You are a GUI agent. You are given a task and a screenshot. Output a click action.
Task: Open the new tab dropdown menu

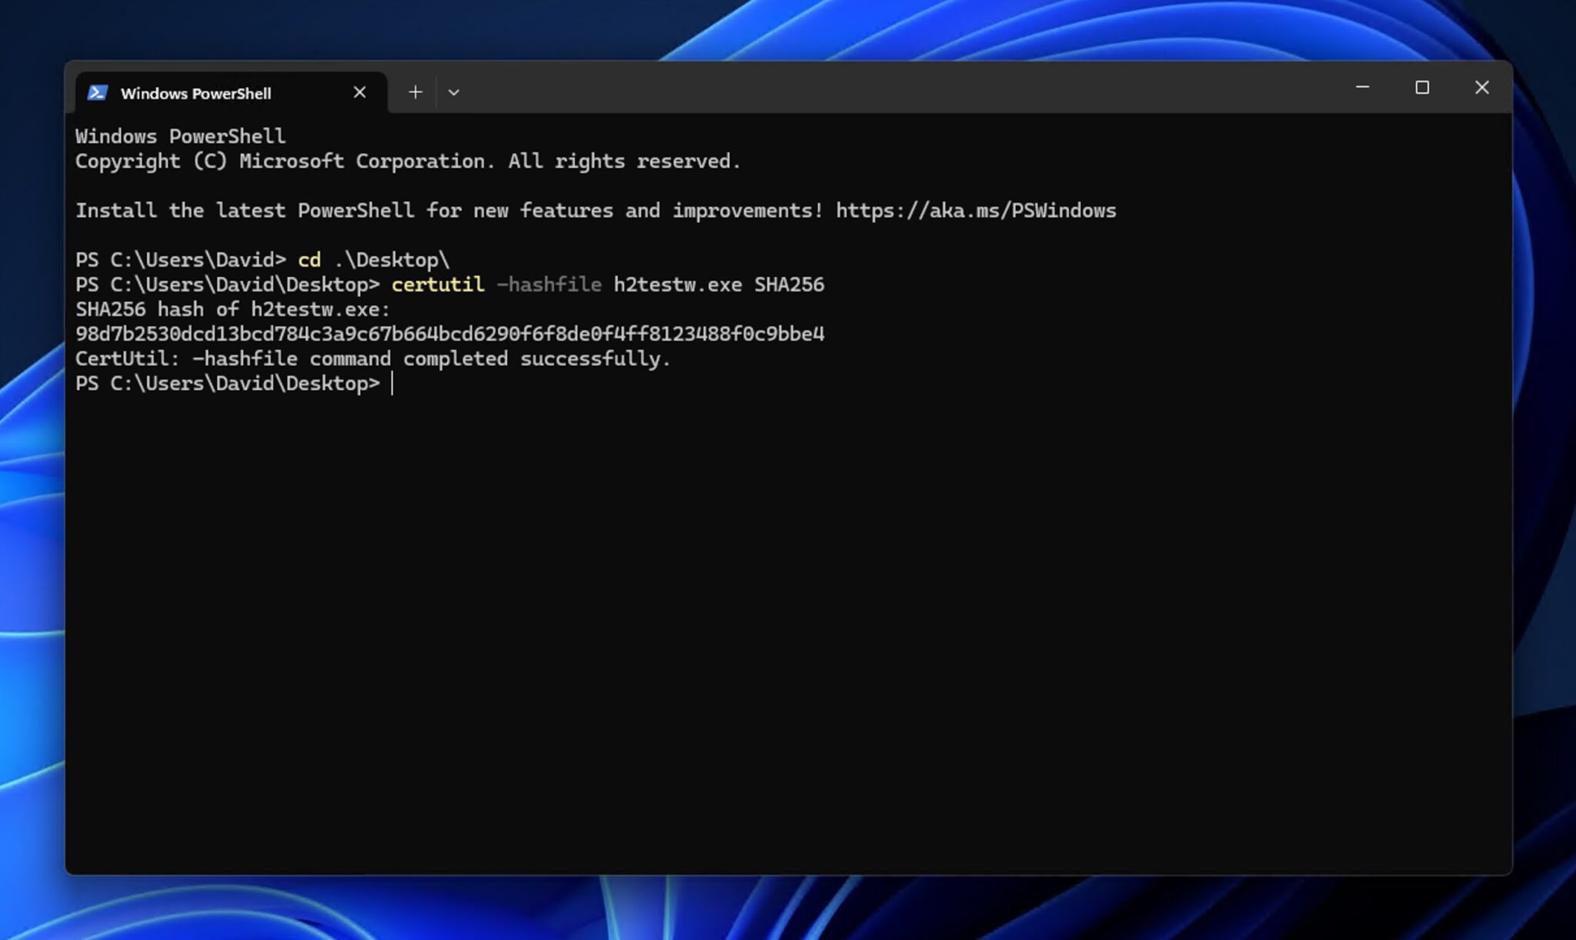(x=454, y=92)
